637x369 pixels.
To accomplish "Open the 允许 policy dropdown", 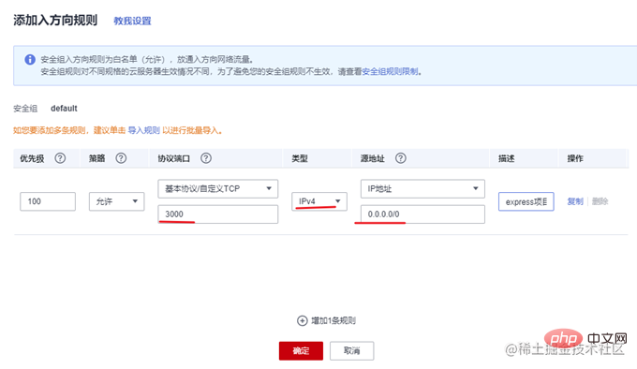I will click(116, 201).
